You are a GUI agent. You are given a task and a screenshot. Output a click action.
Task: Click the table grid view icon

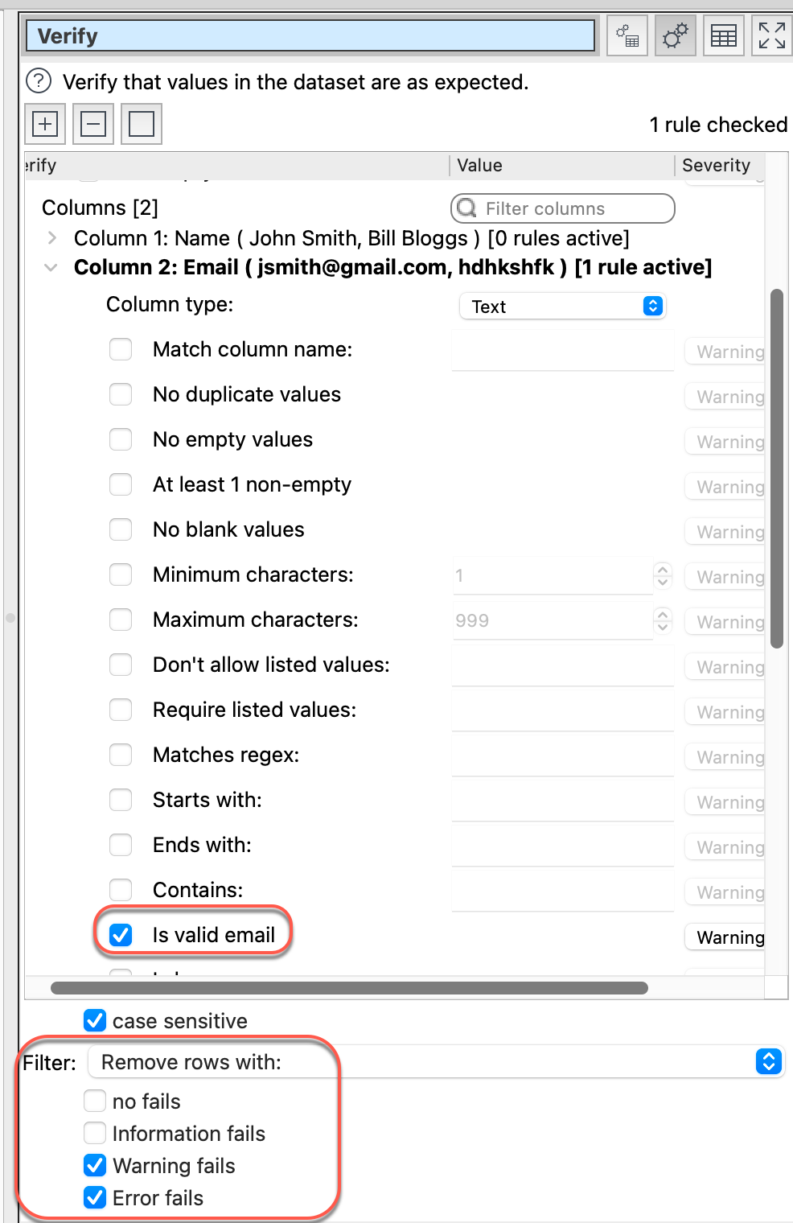723,36
